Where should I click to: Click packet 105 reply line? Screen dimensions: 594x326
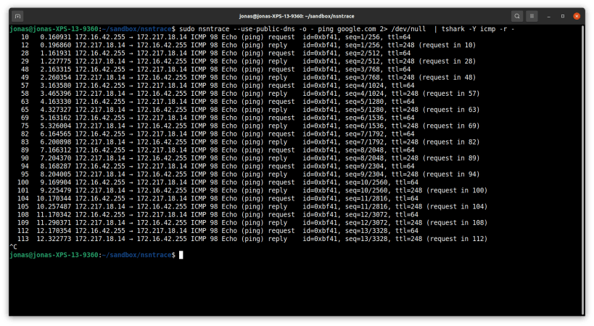point(252,207)
